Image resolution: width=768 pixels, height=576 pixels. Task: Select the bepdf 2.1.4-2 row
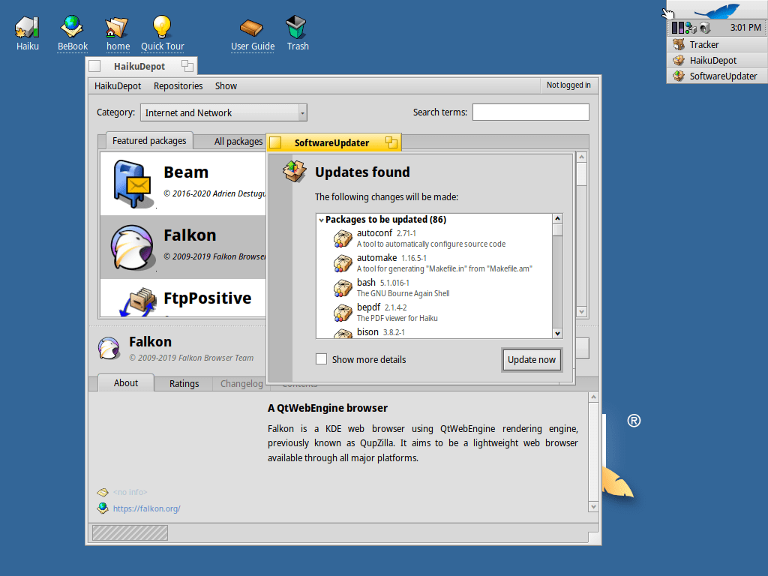434,313
